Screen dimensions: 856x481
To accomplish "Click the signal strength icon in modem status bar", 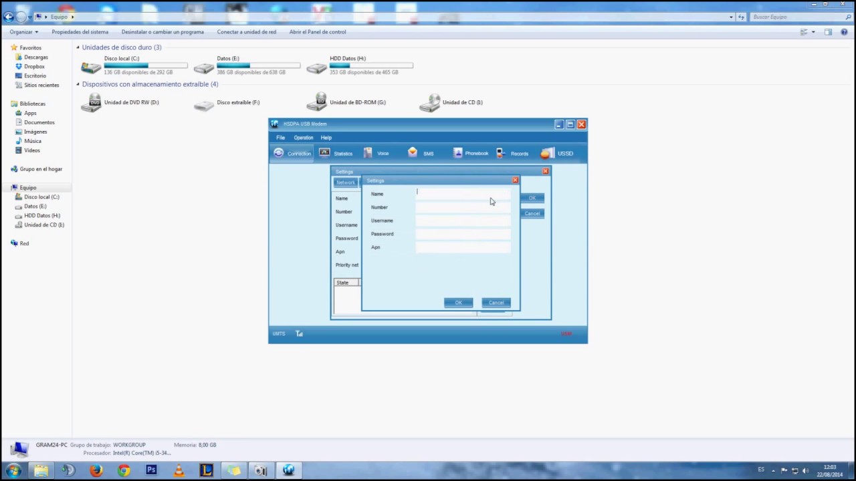I will click(x=299, y=333).
